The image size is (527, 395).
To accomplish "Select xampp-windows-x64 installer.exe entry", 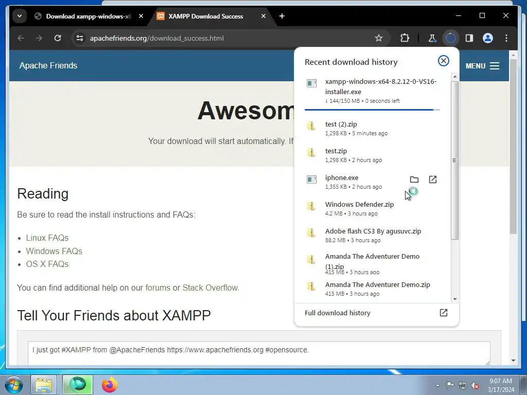I will pos(372,91).
